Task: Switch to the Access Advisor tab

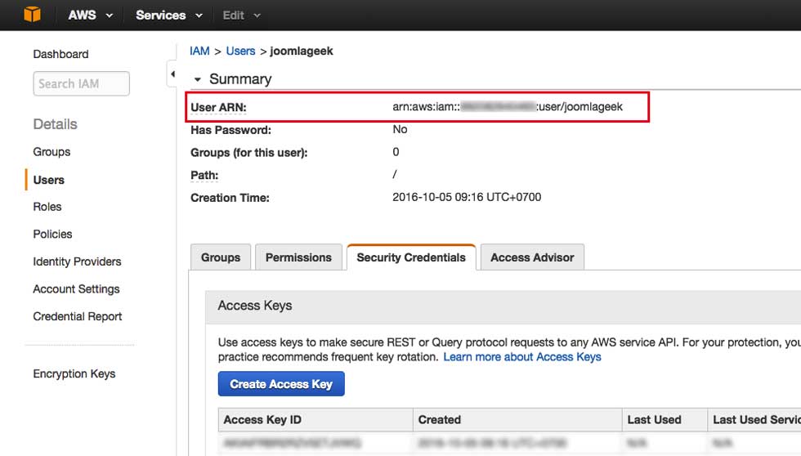Action: pos(532,257)
